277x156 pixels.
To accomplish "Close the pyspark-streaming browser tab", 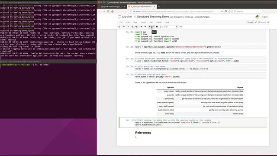I will (124, 6).
